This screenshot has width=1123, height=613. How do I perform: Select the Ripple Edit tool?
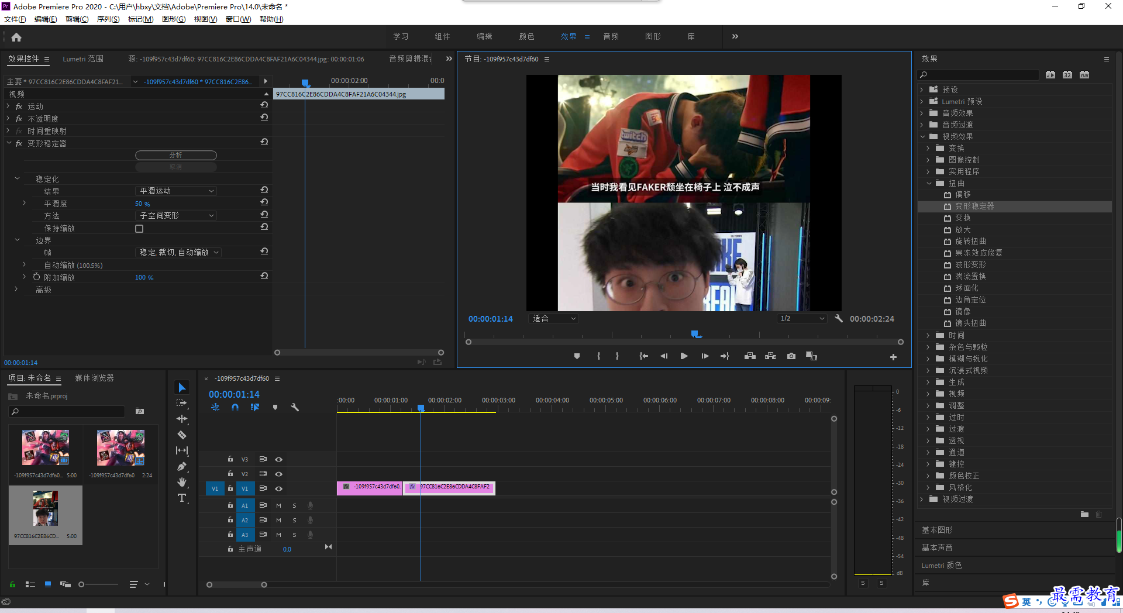point(182,419)
